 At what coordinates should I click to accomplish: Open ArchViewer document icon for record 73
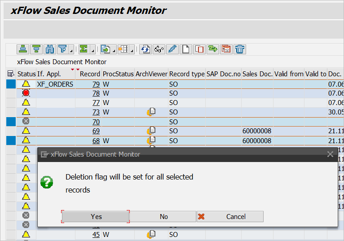click(x=151, y=112)
